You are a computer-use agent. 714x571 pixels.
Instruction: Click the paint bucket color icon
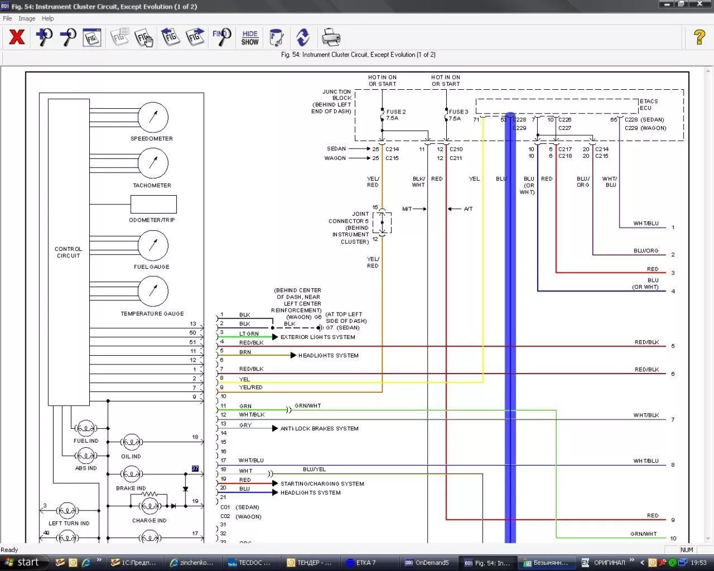pos(276,37)
